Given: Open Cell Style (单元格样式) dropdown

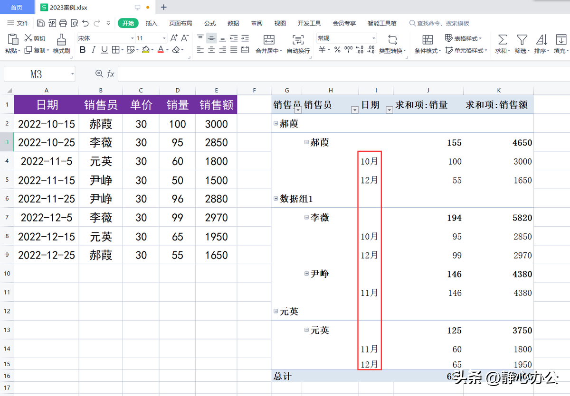Looking at the screenshot, I should pos(466,50).
